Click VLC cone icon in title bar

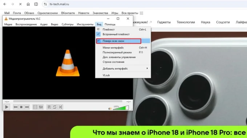(6, 19)
